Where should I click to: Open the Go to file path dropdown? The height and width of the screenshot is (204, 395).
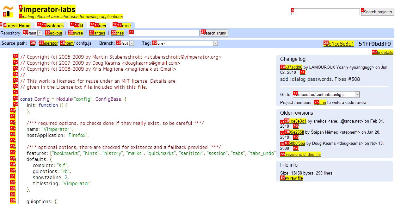tap(326, 94)
